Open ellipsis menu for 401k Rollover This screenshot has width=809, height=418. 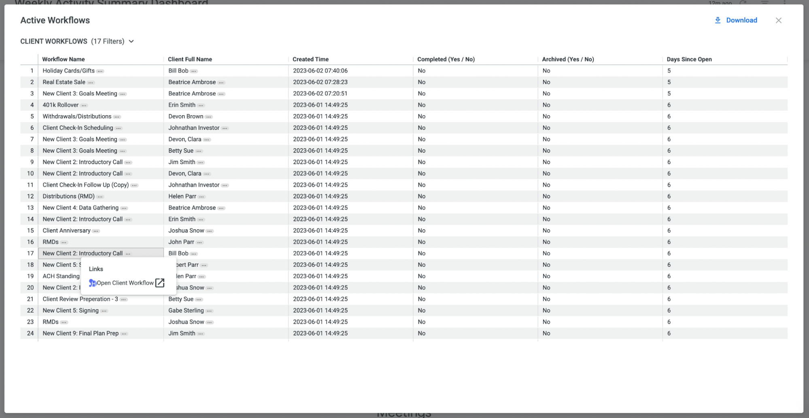click(x=84, y=105)
